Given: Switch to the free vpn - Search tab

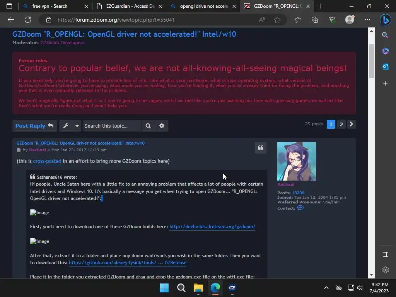Looking at the screenshot, I should [50, 6].
